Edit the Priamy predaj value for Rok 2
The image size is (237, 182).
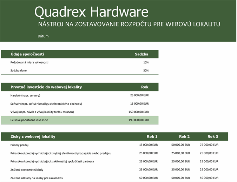click(180, 145)
